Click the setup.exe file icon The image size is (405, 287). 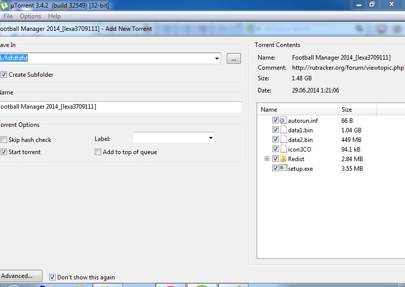click(283, 168)
